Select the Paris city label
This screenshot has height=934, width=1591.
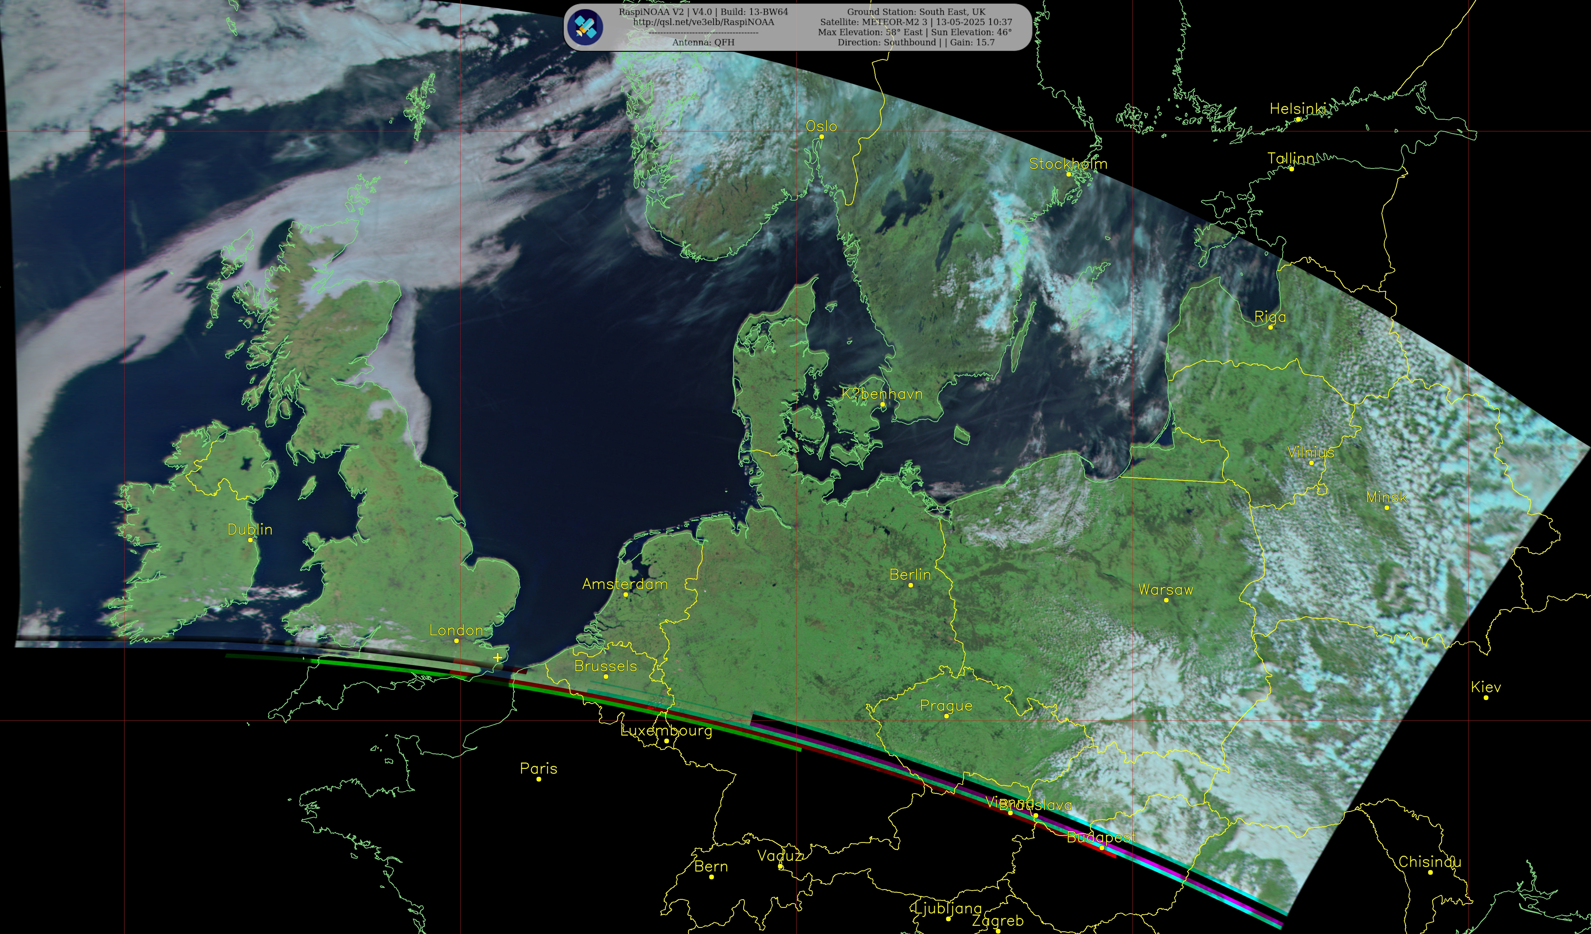pyautogui.click(x=538, y=769)
